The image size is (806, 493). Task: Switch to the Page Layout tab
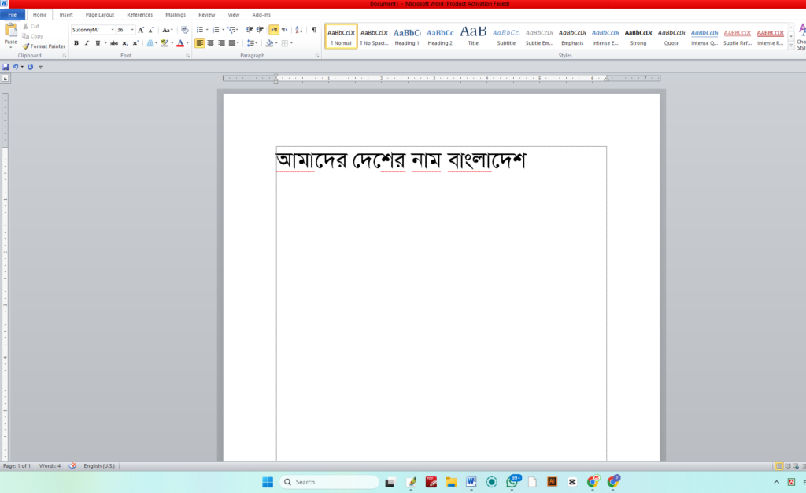point(99,14)
